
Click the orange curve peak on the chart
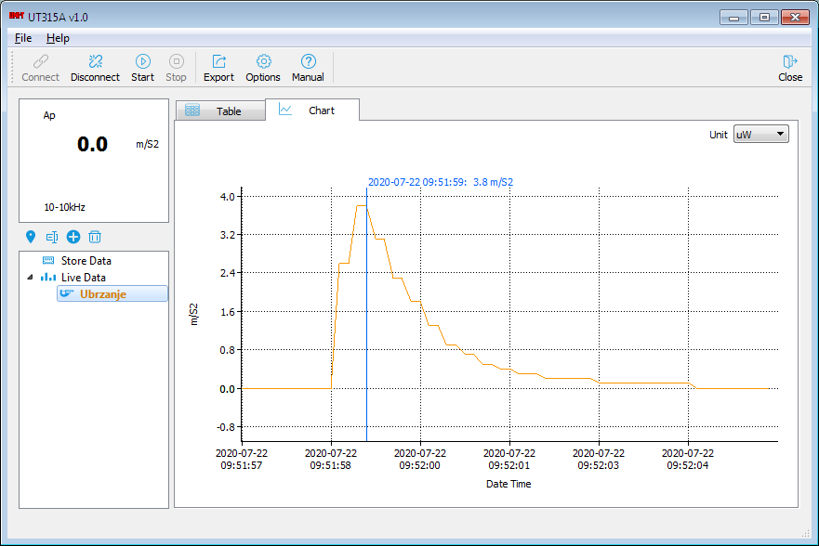tap(361, 206)
